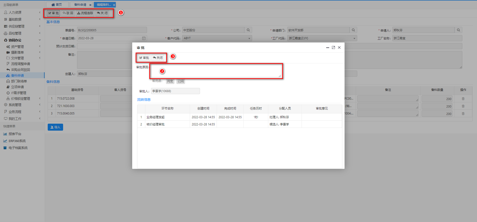This screenshot has width=477, height=222.
Task: Close the 备料申请 tab
Action: coord(90,5)
